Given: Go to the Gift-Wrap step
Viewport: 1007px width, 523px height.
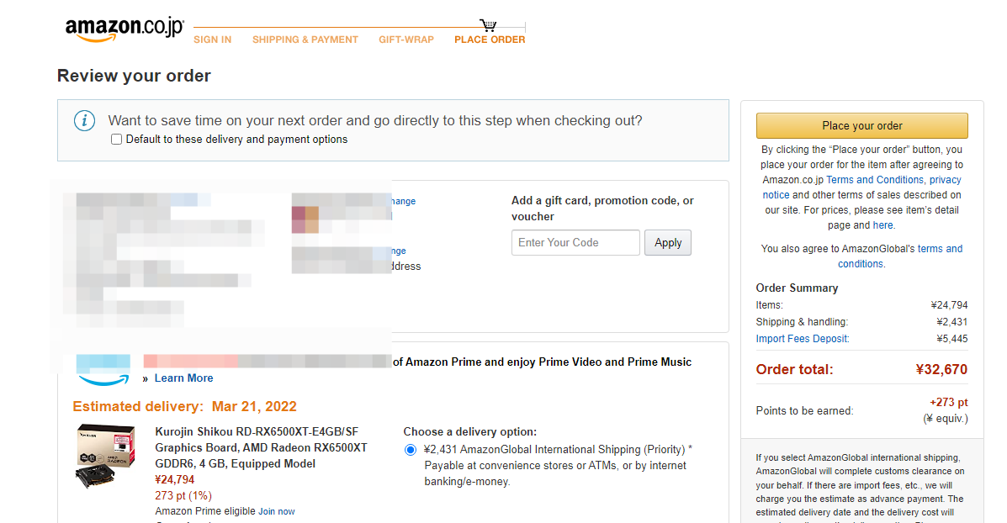Looking at the screenshot, I should [x=405, y=40].
